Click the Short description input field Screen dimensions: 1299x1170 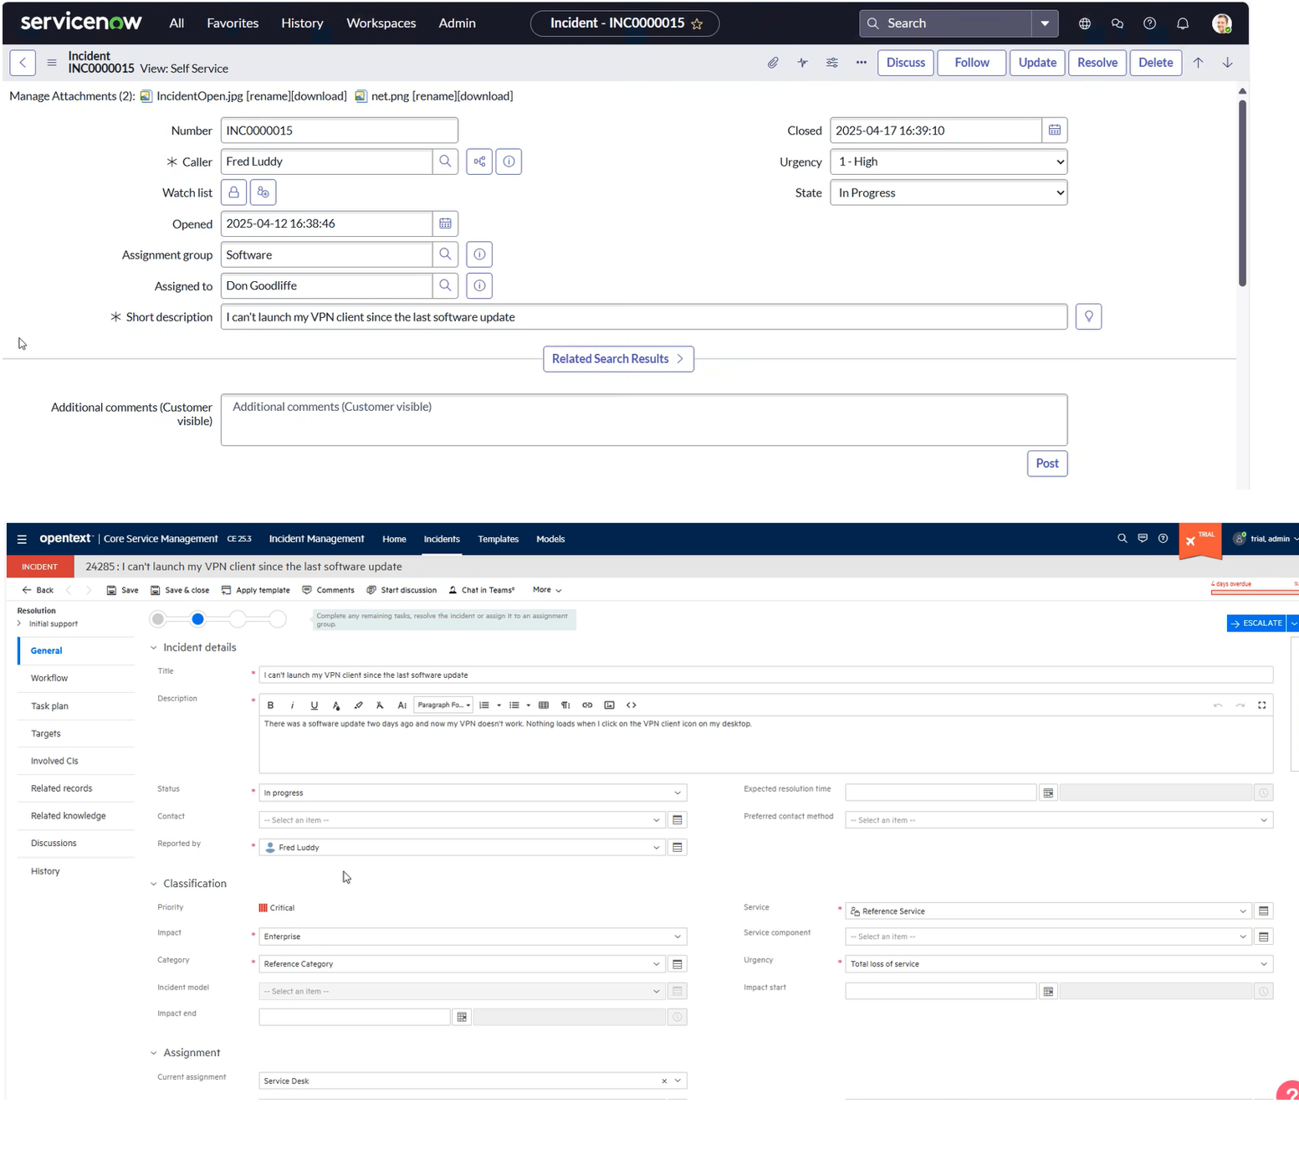[644, 316]
